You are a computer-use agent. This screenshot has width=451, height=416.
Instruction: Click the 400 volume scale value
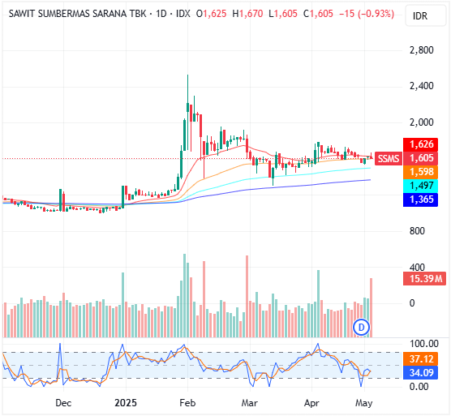click(417, 268)
